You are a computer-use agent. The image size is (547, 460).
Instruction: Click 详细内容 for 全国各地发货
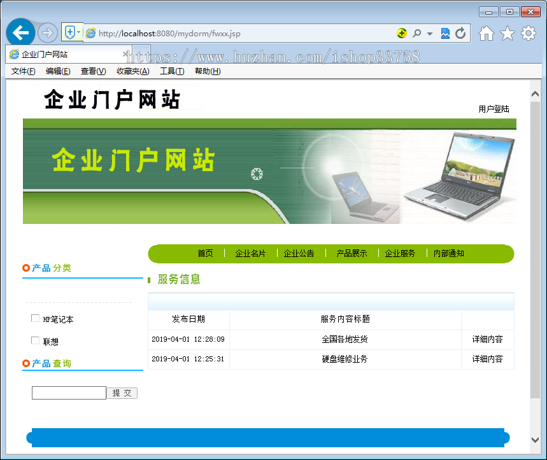(487, 340)
